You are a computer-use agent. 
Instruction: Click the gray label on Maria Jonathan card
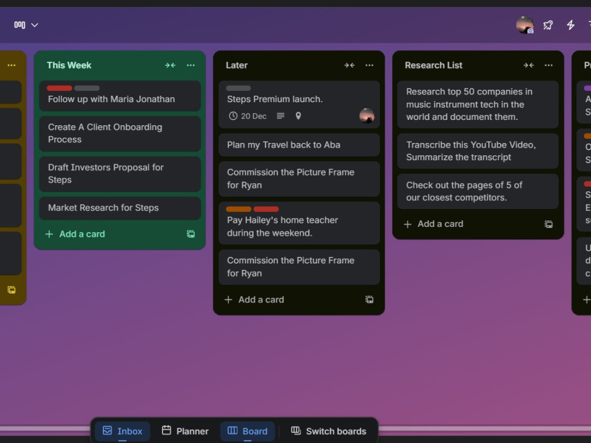pos(87,88)
